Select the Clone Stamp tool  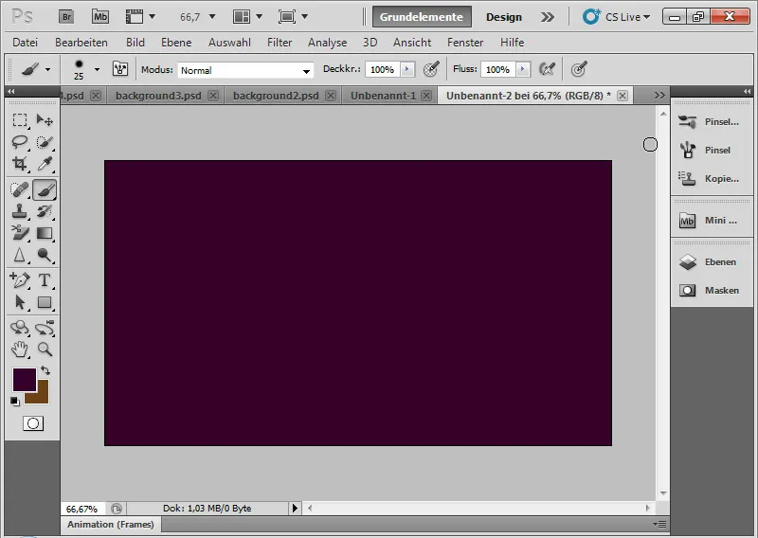[20, 211]
